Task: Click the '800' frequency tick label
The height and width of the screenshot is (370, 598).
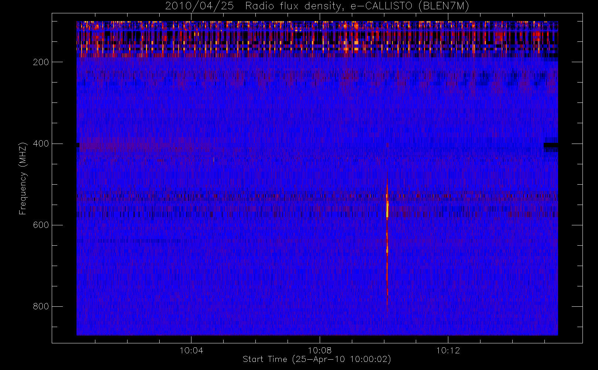Action: [41, 306]
